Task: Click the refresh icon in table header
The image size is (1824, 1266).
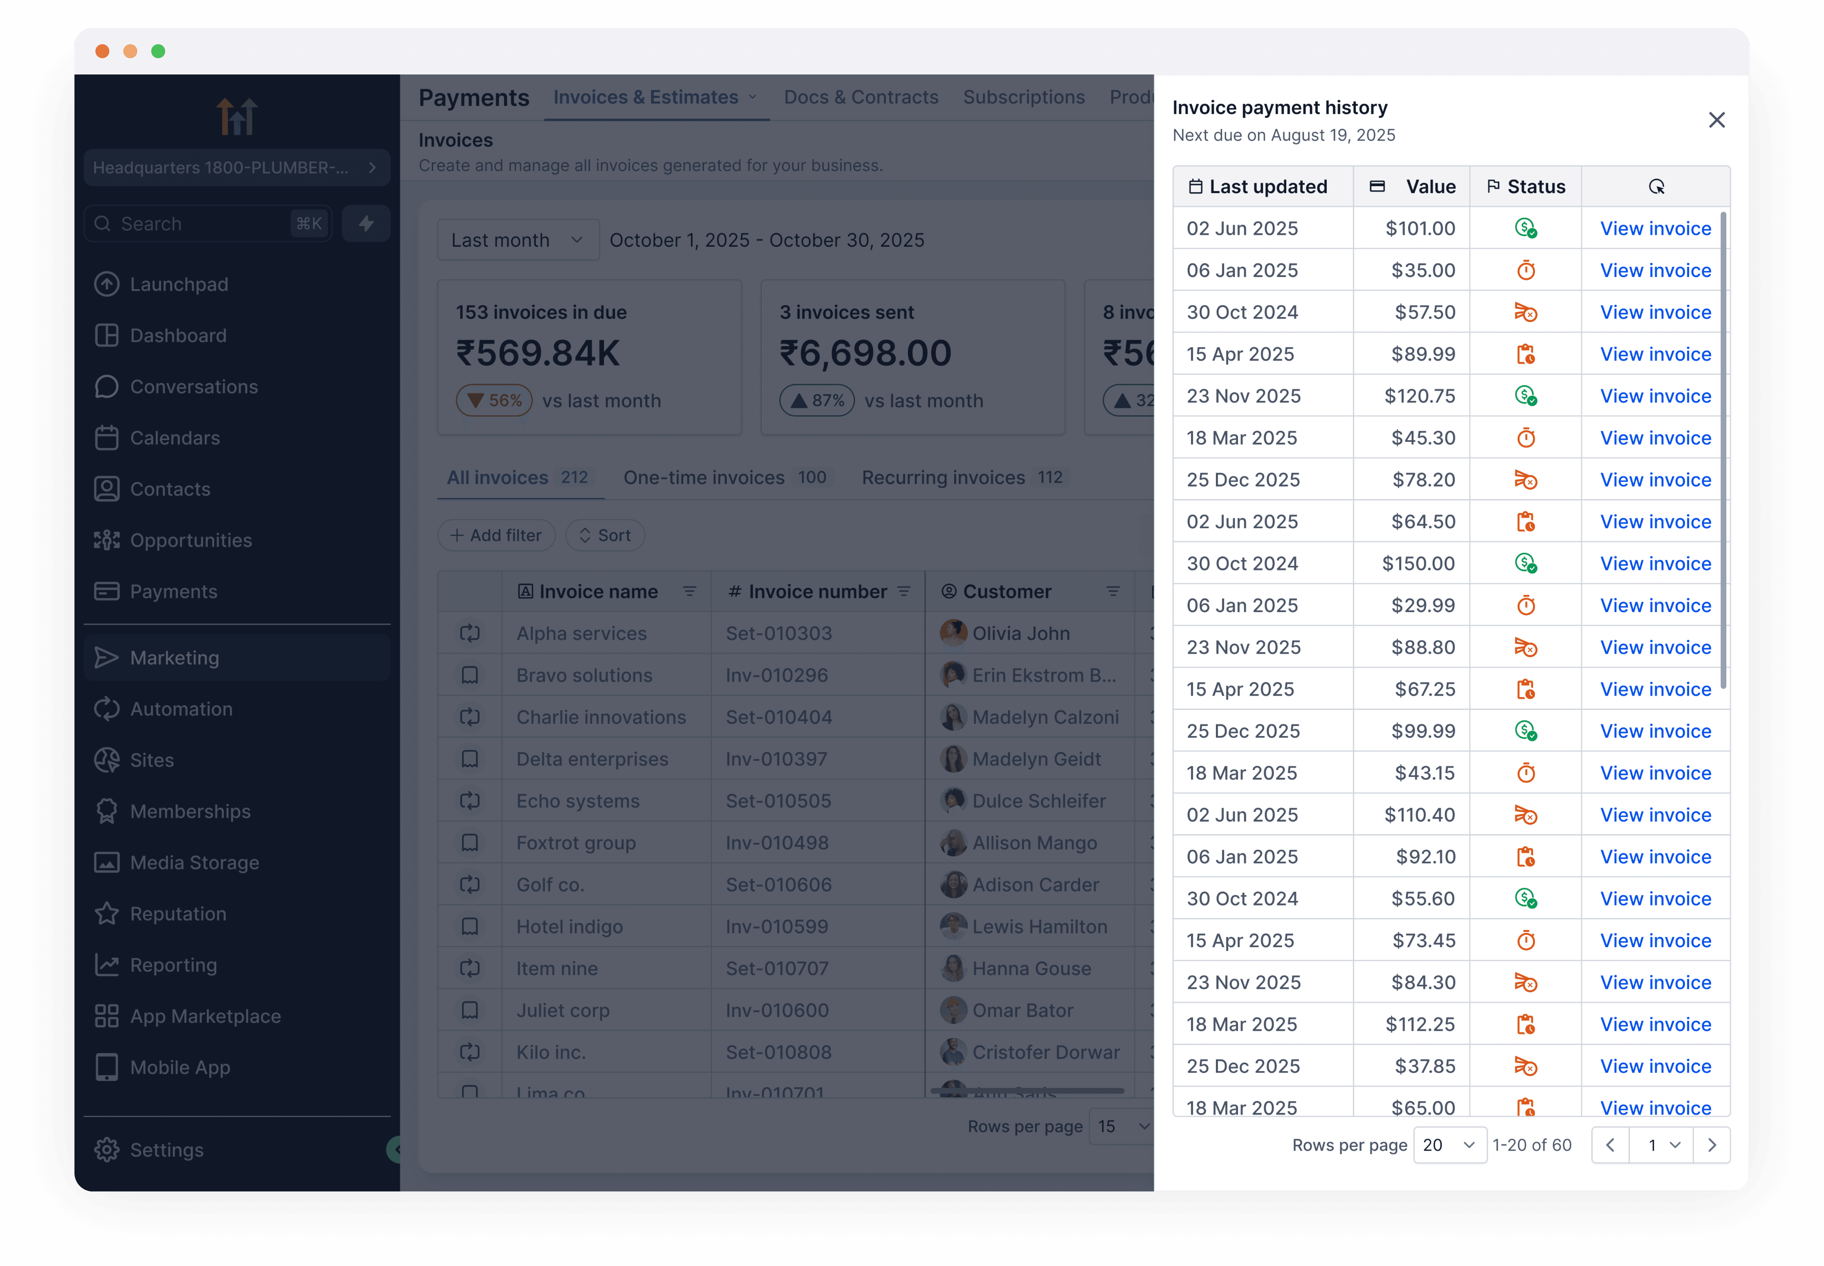Action: [x=1656, y=186]
